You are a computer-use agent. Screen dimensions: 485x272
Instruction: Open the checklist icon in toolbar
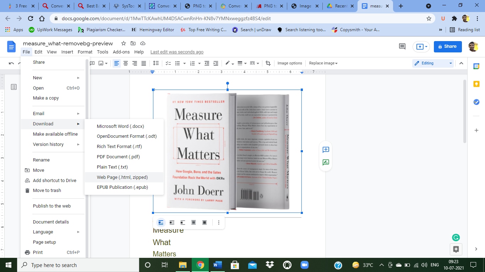pyautogui.click(x=168, y=63)
